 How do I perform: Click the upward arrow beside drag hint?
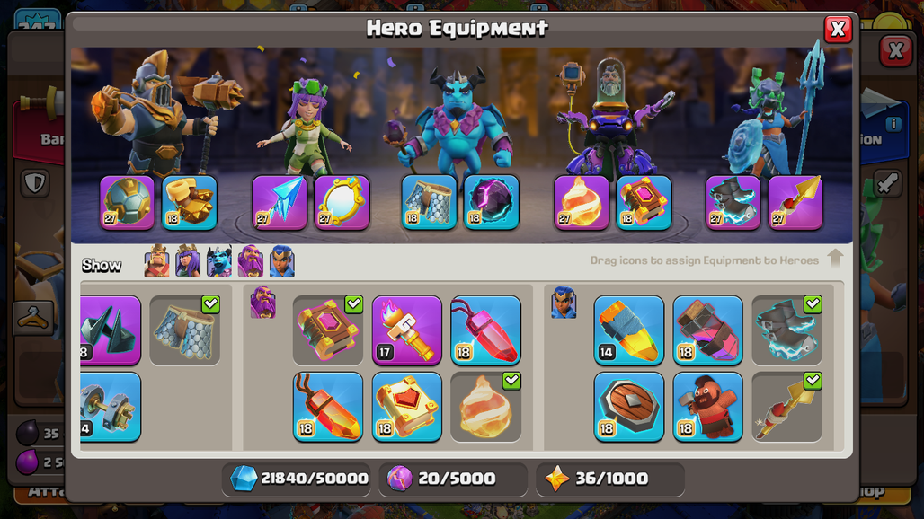835,258
